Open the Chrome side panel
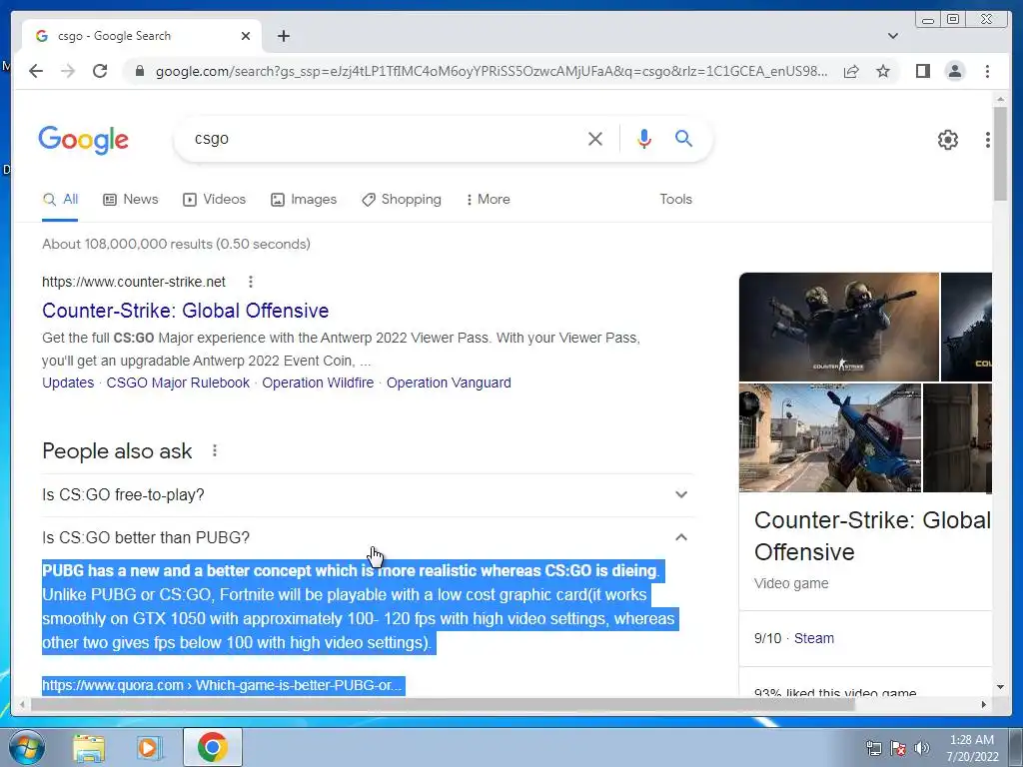Viewport: 1023px width, 767px height. [922, 71]
